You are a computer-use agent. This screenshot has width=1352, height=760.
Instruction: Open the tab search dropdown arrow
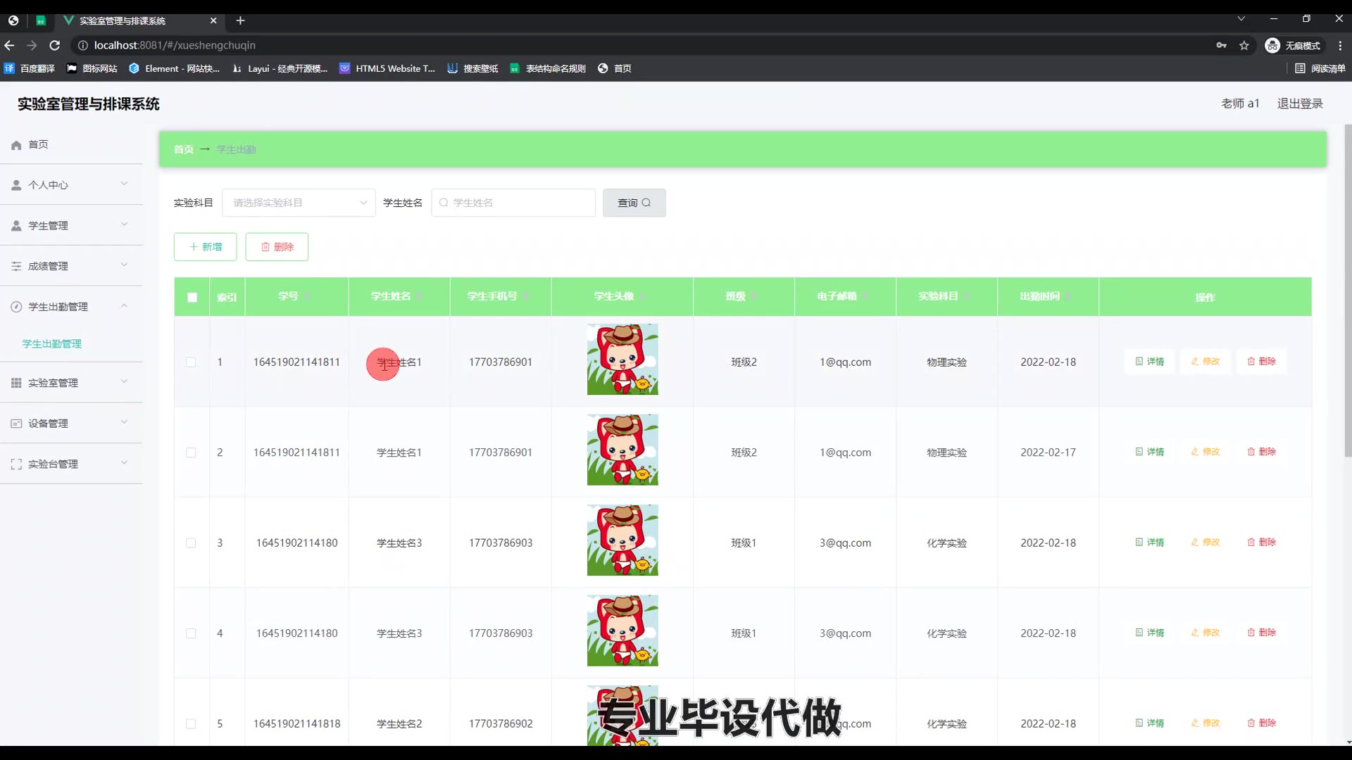(x=1241, y=19)
